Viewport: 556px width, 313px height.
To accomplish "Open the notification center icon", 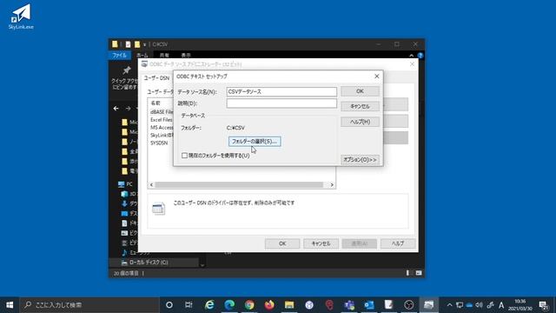I will (x=543, y=305).
